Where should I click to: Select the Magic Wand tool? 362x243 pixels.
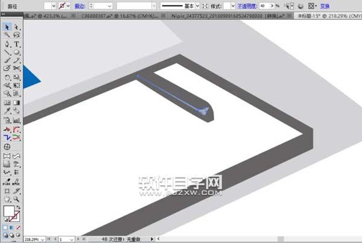point(7,35)
